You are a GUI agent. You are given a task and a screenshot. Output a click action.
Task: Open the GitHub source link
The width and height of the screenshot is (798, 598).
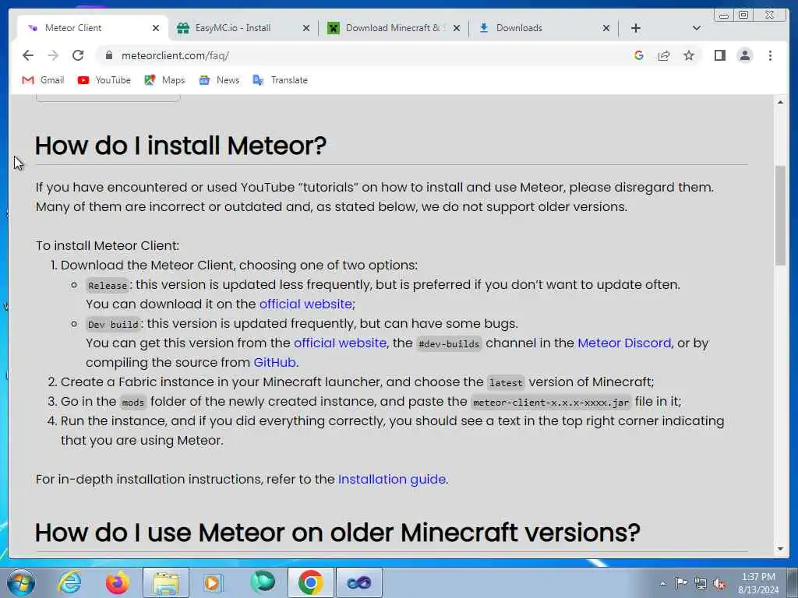pyautogui.click(x=275, y=363)
